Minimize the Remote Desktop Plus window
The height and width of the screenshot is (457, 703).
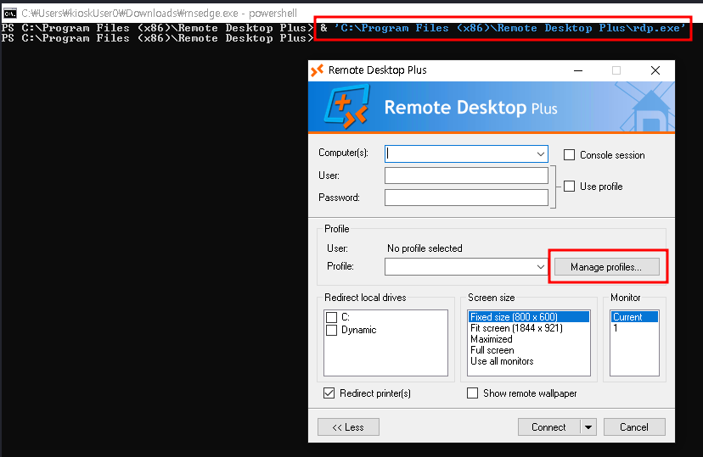(578, 70)
